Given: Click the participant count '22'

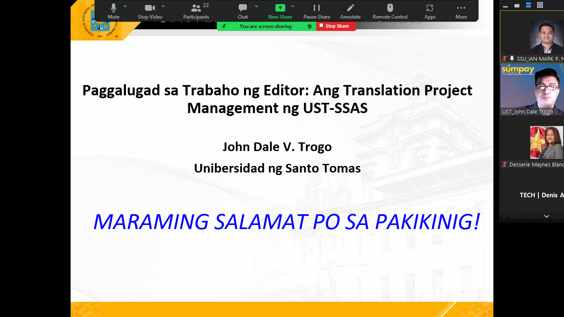Looking at the screenshot, I should [x=206, y=5].
